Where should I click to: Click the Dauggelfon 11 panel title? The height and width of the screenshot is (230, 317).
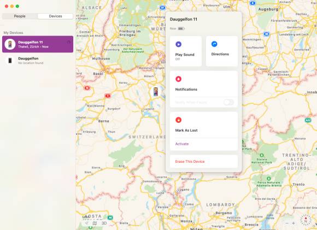click(183, 19)
